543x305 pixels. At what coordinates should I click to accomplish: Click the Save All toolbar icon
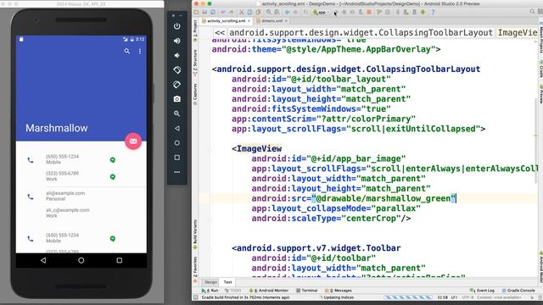click(x=204, y=12)
